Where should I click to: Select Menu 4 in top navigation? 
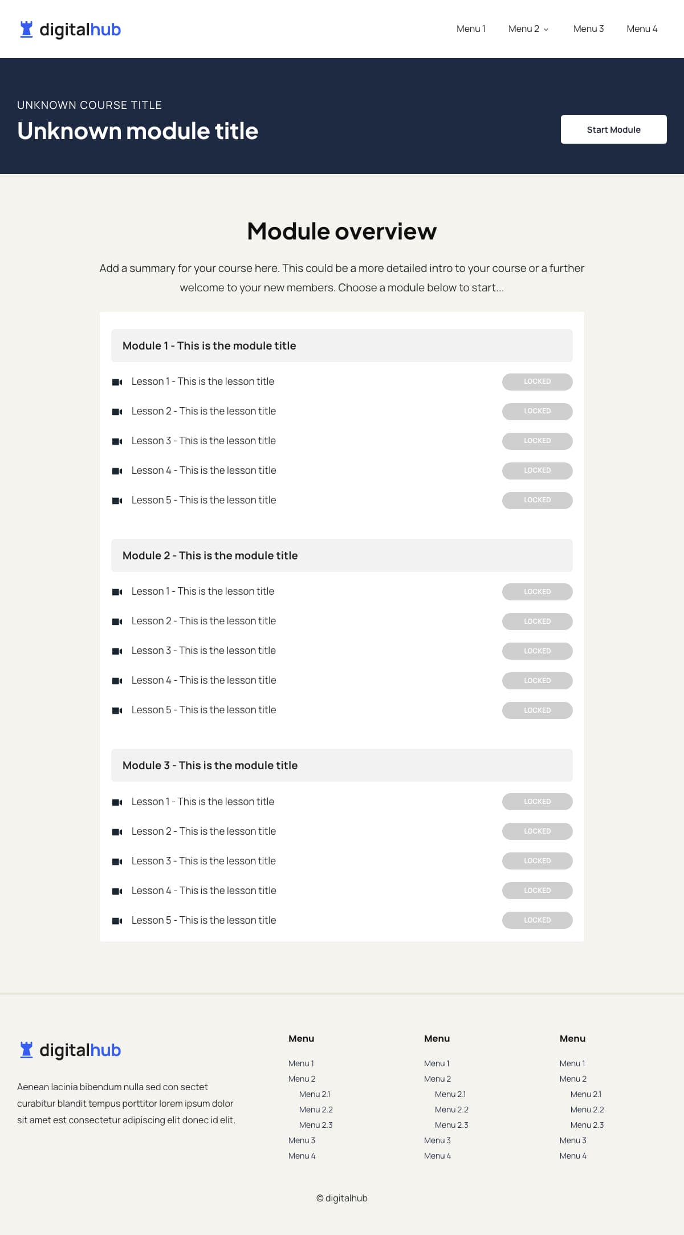642,29
